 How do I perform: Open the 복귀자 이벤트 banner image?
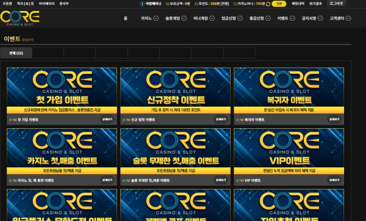coord(289,90)
